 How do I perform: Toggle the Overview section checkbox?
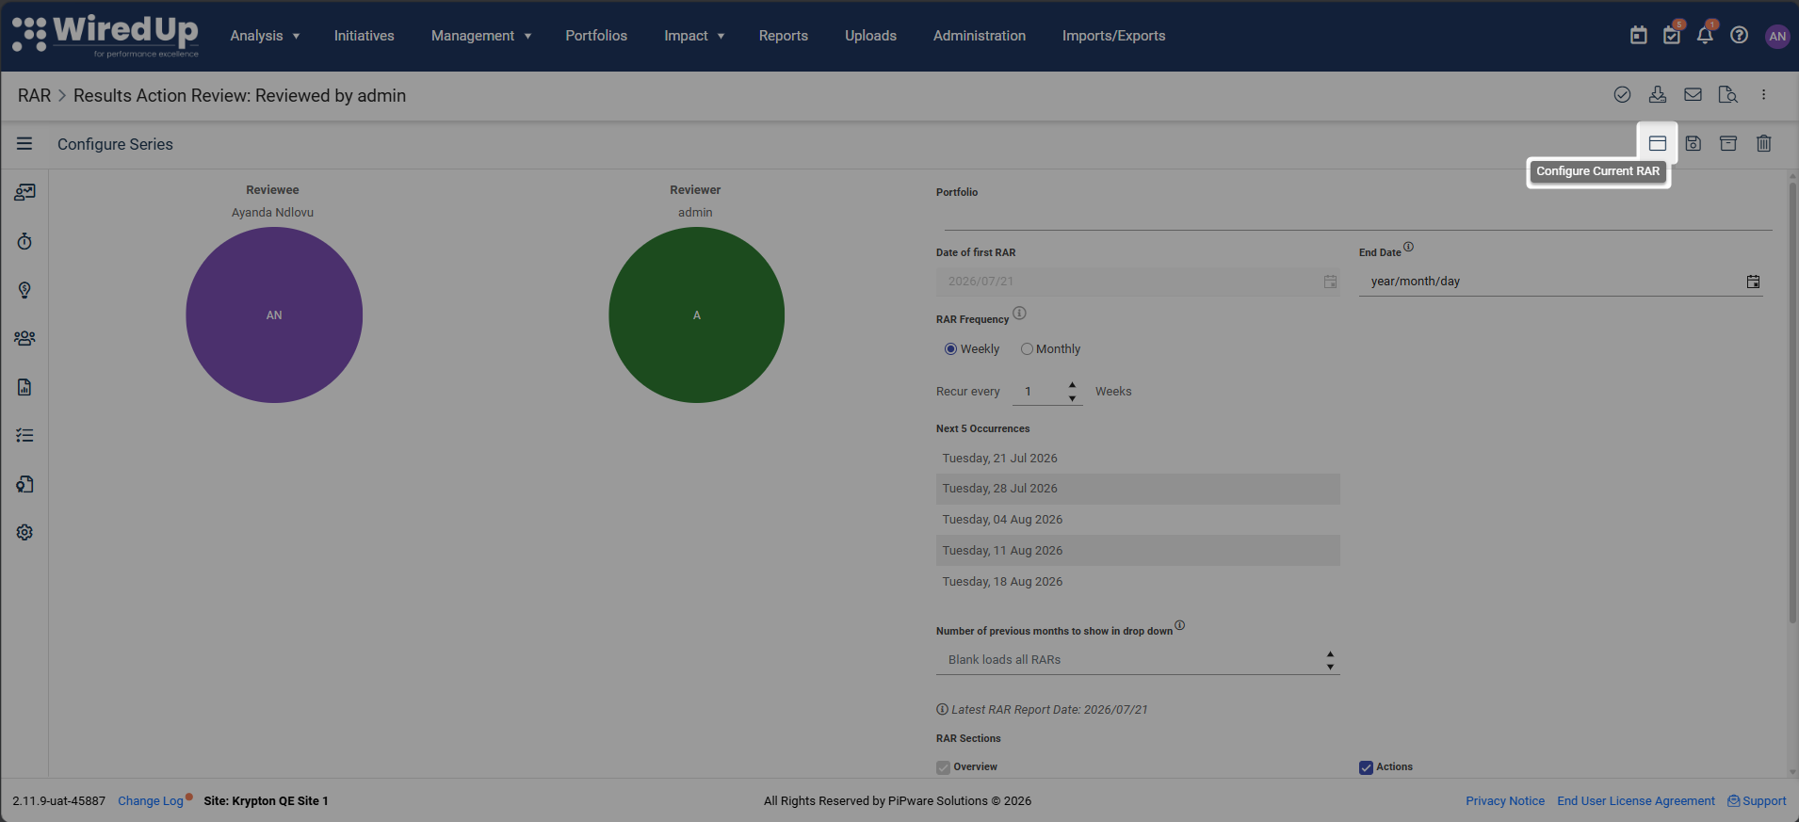point(943,767)
